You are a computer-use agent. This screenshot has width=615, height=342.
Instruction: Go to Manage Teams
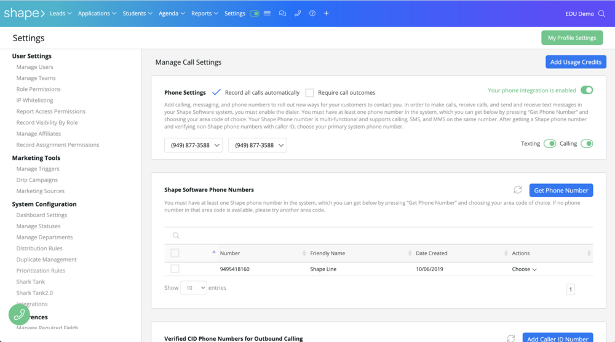coord(36,78)
